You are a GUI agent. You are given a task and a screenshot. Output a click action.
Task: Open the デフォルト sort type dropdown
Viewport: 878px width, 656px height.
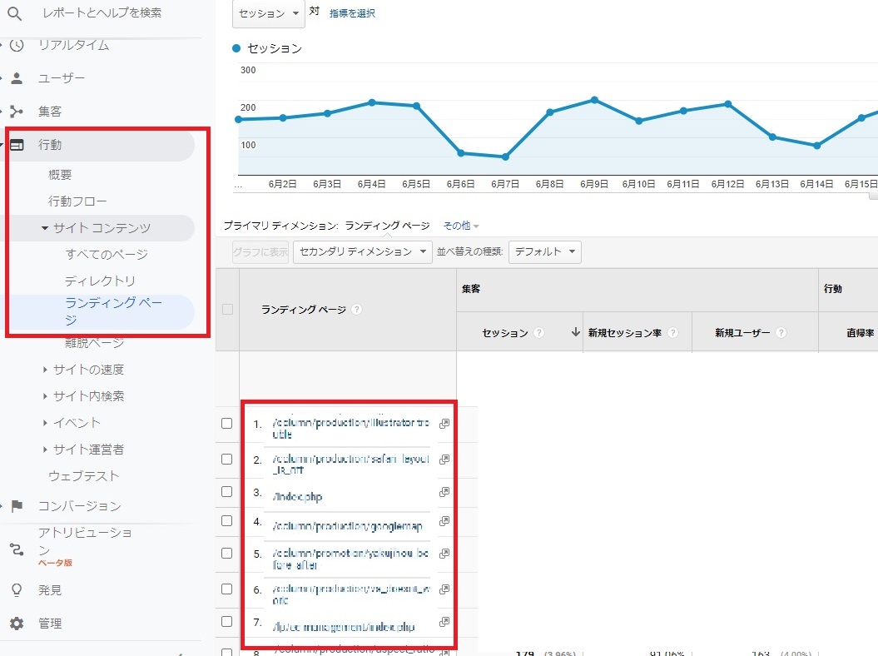pyautogui.click(x=544, y=251)
